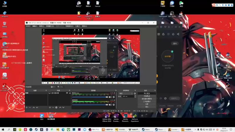Open the 编辑(E) menu in OBS
This screenshot has width=235, height=132.
tap(35, 26)
